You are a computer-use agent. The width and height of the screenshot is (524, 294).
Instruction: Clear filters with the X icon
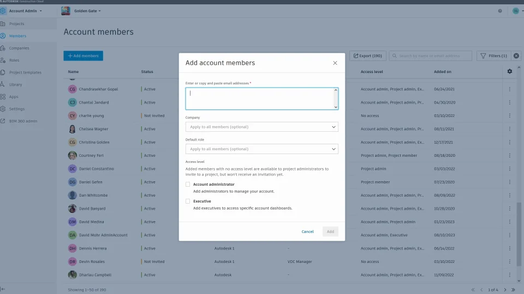[516, 56]
